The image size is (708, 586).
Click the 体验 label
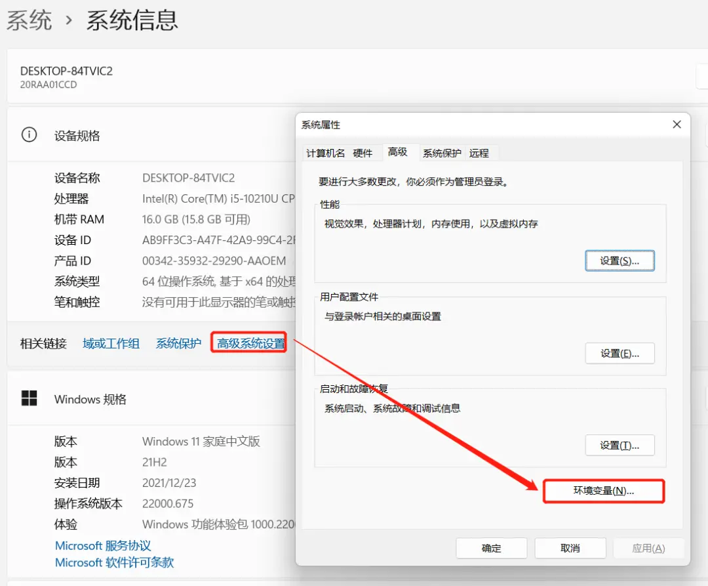coord(66,524)
